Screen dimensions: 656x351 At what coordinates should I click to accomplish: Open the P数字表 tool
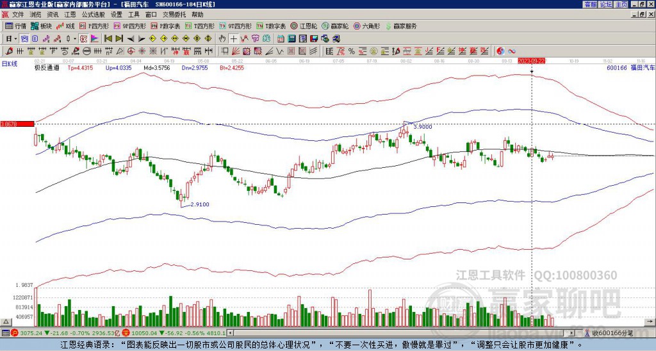[166, 26]
